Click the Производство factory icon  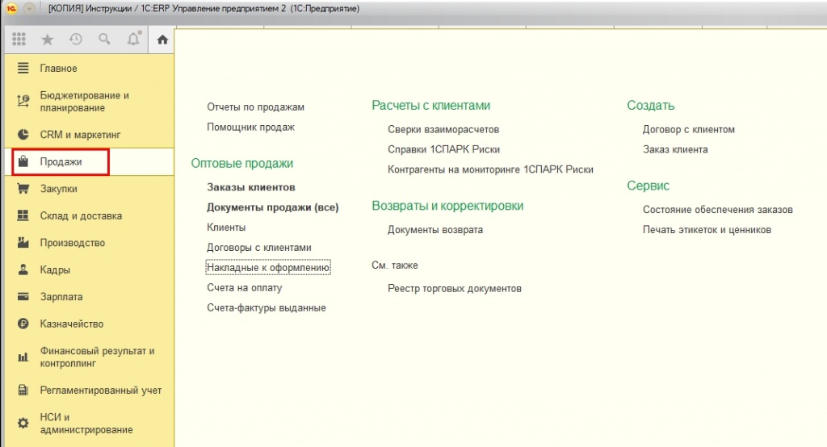coord(23,243)
